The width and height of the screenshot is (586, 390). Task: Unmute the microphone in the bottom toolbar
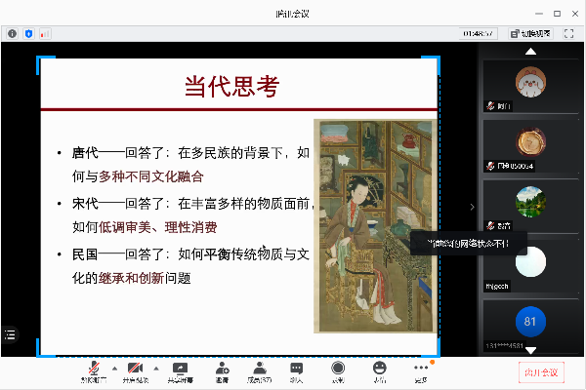(95, 368)
